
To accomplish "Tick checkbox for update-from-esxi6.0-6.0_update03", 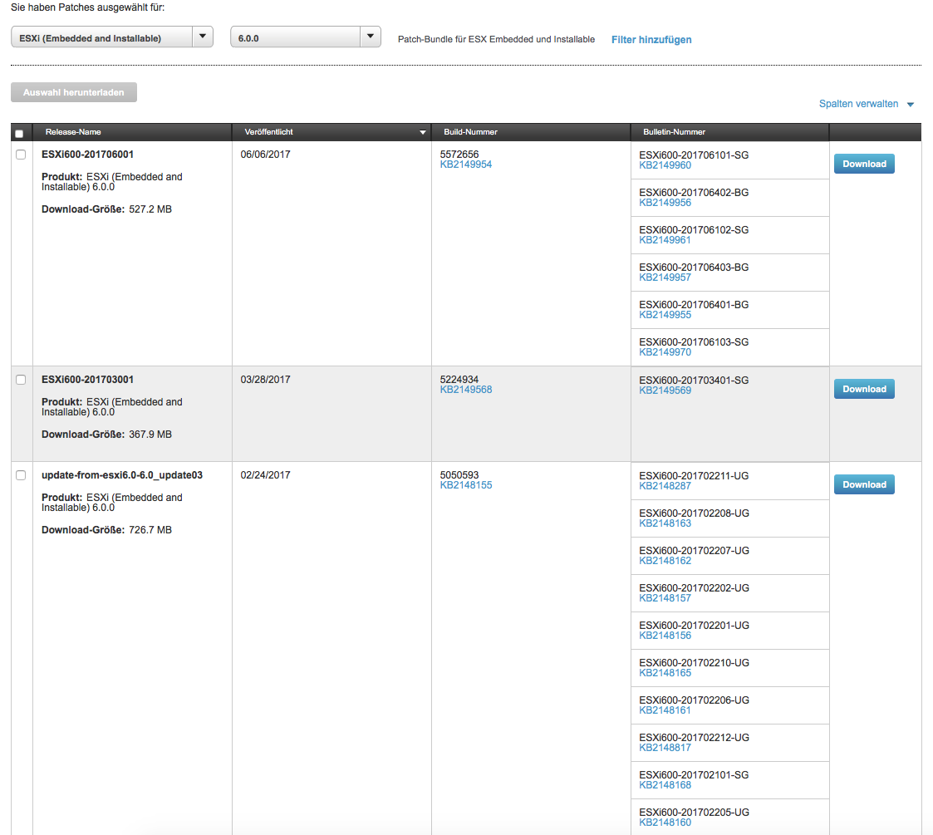I will (21, 475).
